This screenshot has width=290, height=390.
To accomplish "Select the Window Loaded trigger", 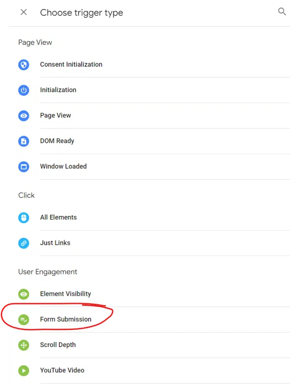I will (x=149, y=167).
